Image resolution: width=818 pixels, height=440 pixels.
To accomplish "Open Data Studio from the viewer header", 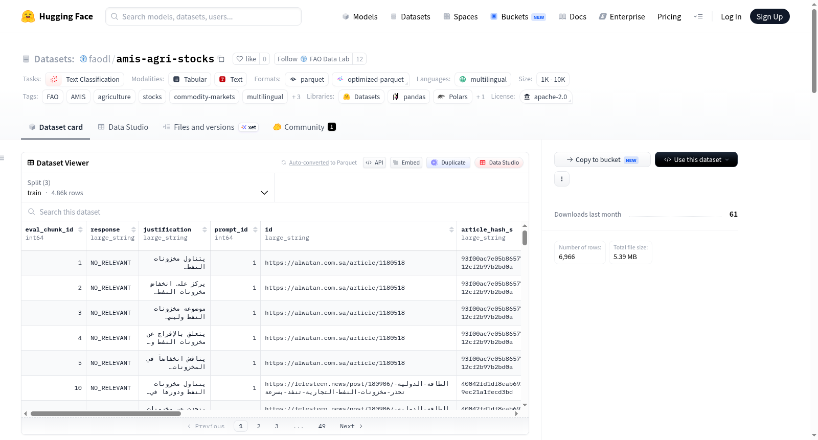I will click(499, 163).
